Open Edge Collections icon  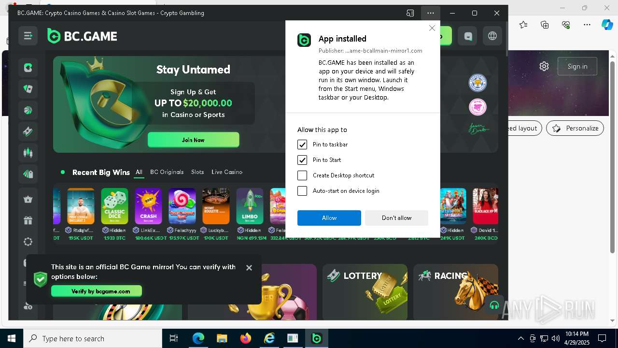point(545,25)
